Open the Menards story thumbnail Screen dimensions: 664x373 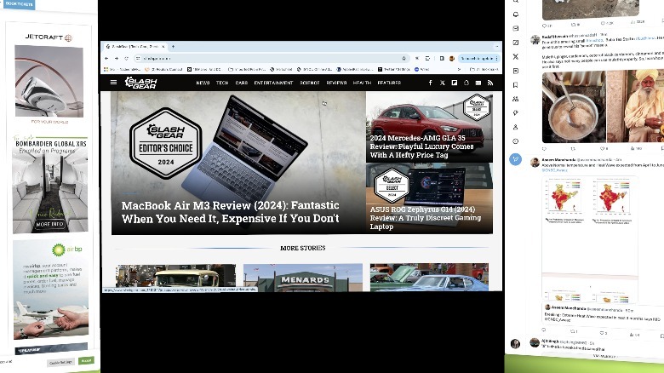(x=303, y=278)
